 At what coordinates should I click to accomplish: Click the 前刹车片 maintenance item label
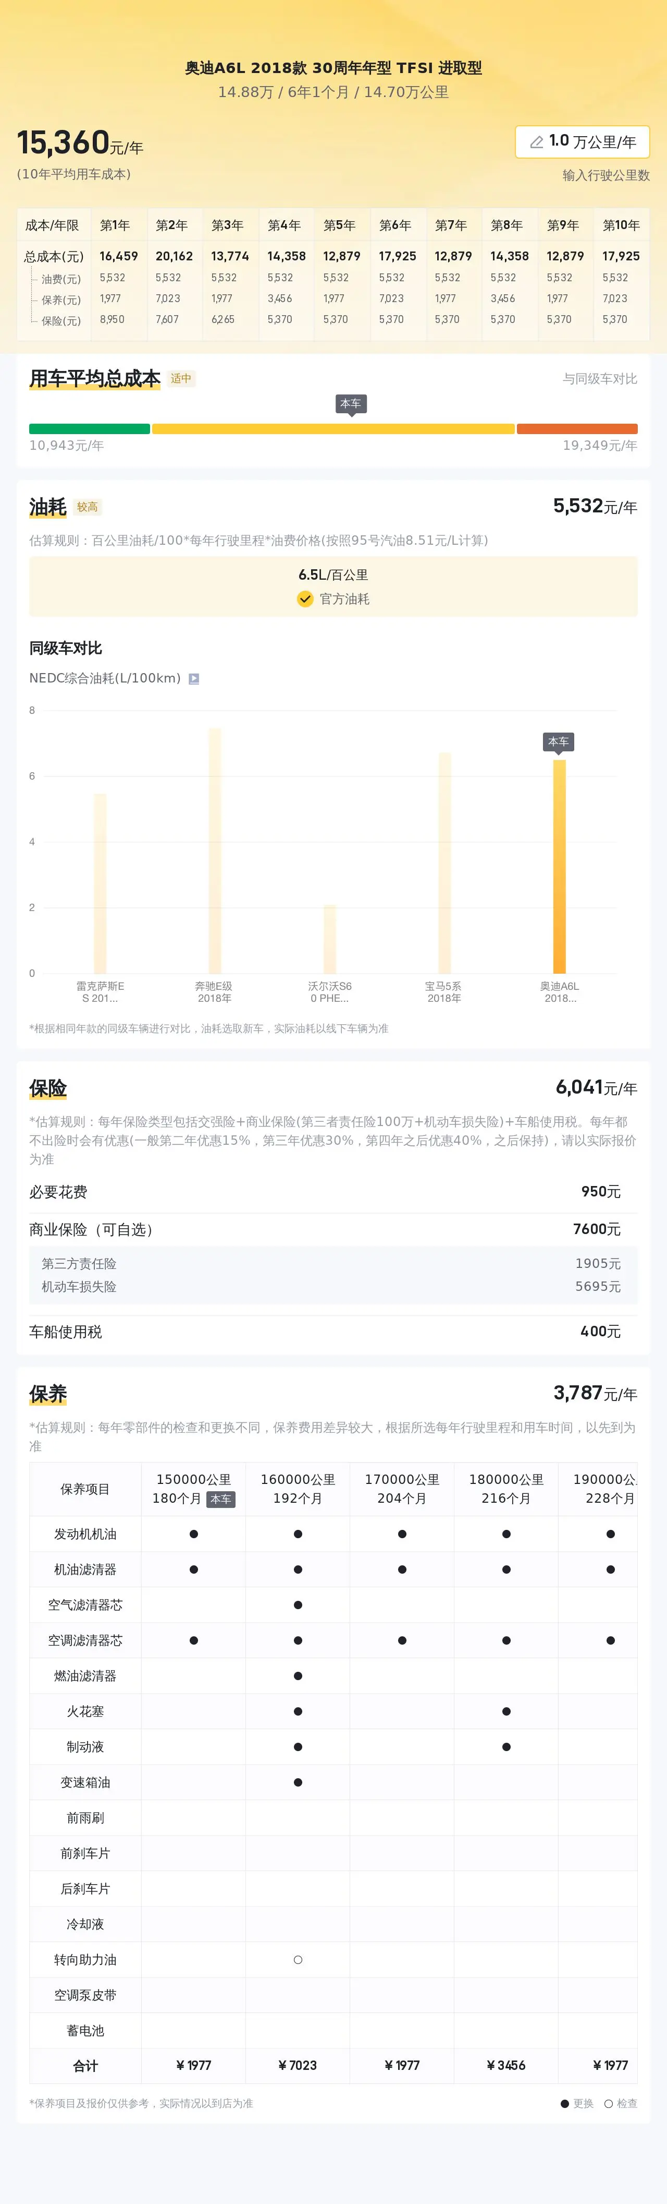[x=85, y=1853]
